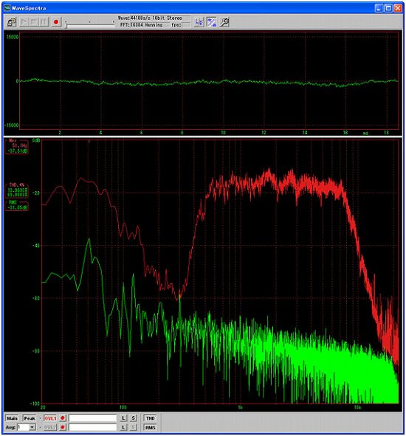Close the WaveSpectra window

pos(398,8)
